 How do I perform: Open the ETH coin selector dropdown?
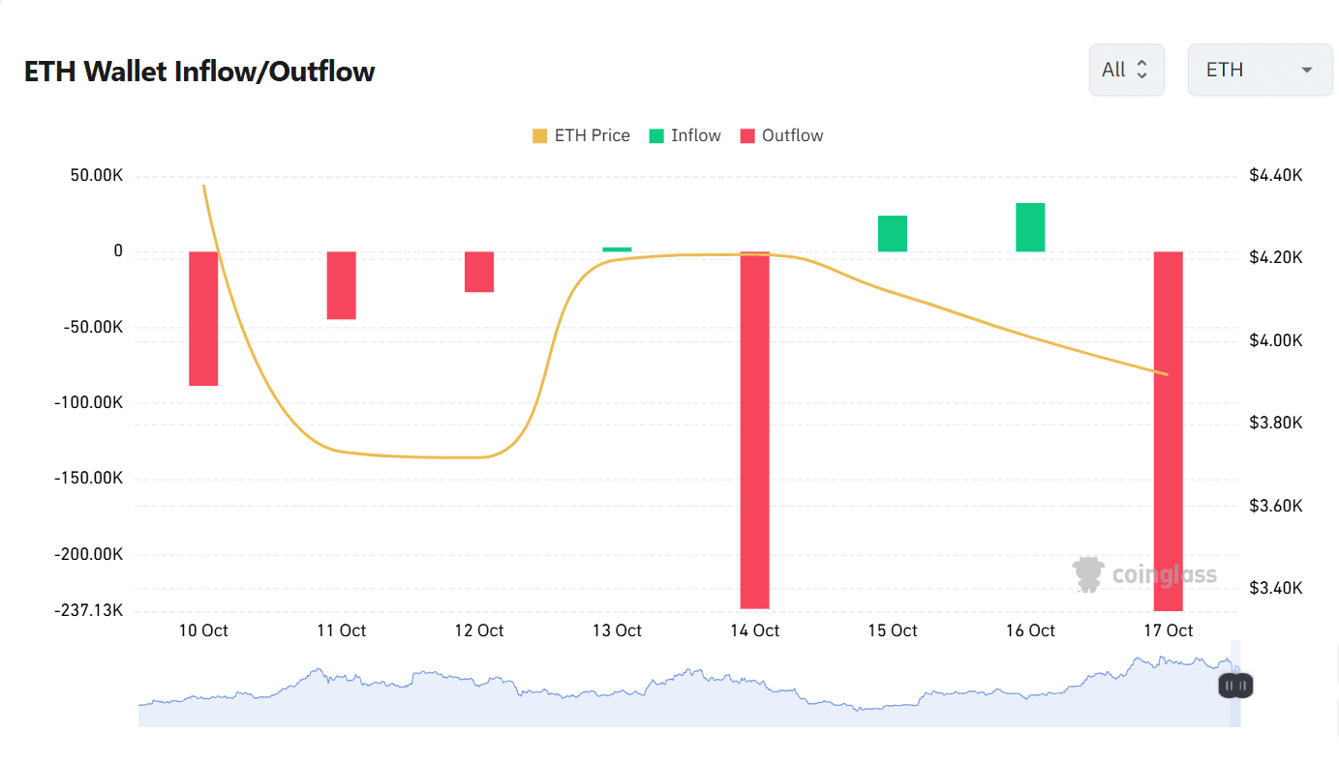tap(1260, 70)
